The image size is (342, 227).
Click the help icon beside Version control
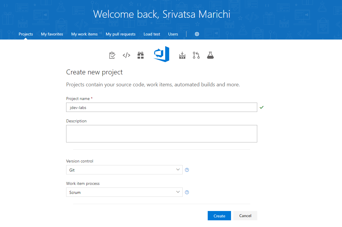187,169
